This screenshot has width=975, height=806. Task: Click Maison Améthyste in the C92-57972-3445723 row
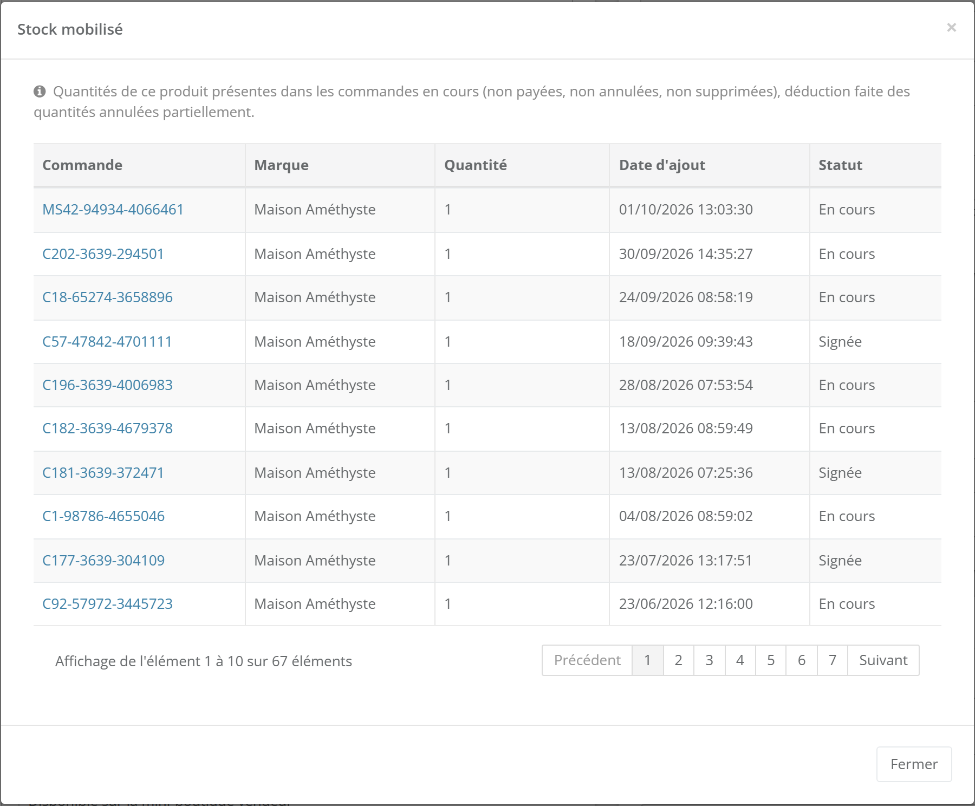pos(315,604)
